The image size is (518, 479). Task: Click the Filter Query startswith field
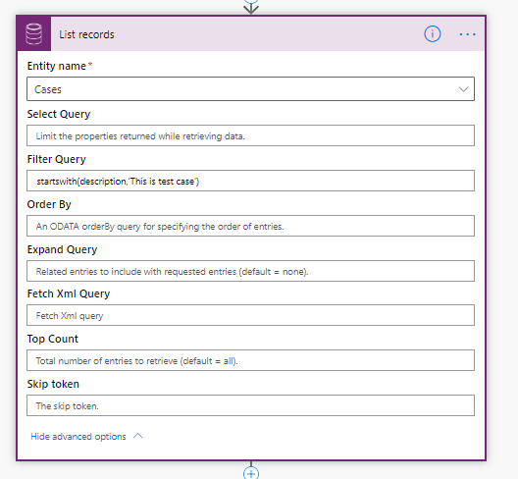coord(251,181)
